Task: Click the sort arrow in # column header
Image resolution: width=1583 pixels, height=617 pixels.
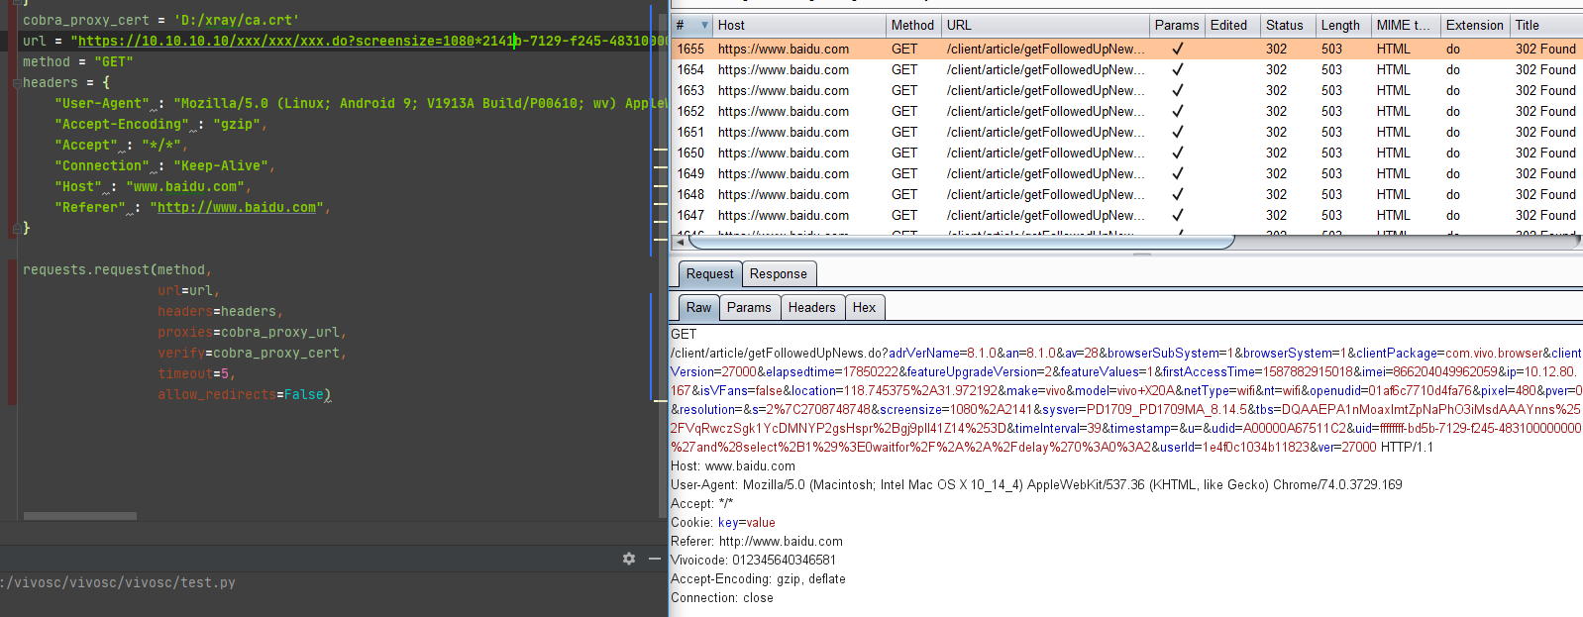Action: [704, 26]
